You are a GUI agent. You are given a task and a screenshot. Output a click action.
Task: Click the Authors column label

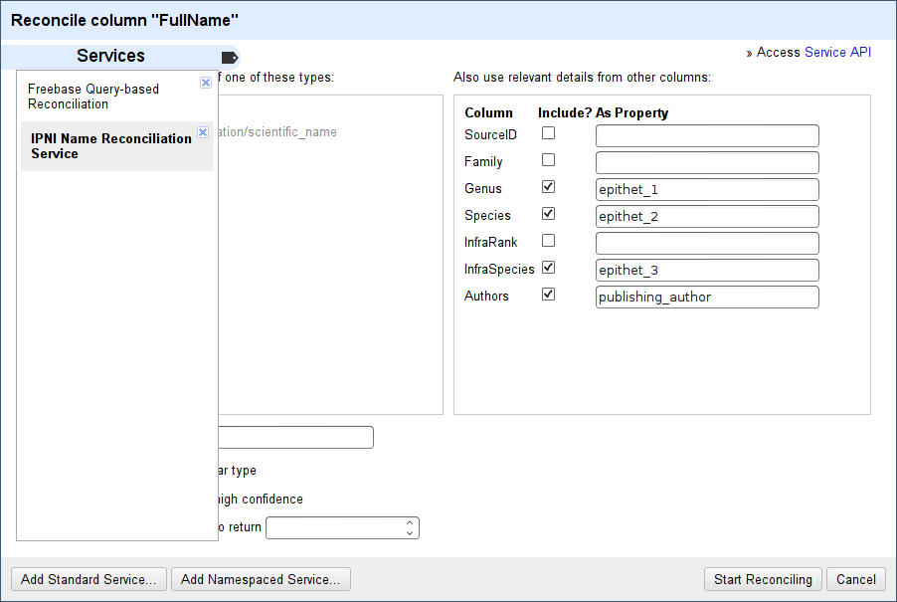pos(486,296)
